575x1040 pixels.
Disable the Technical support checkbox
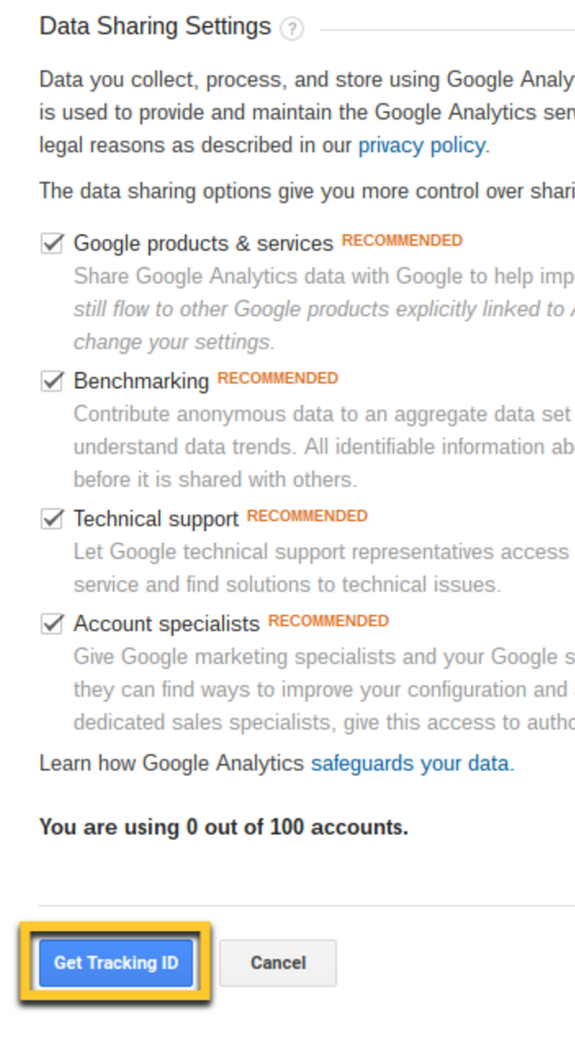tap(52, 519)
